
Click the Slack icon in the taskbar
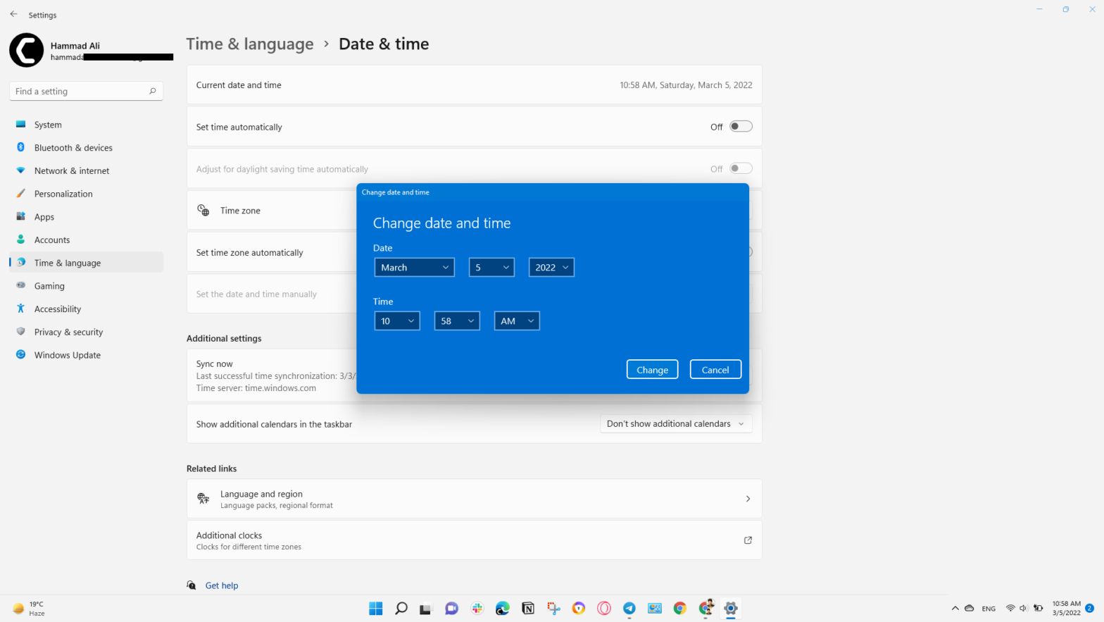(477, 609)
